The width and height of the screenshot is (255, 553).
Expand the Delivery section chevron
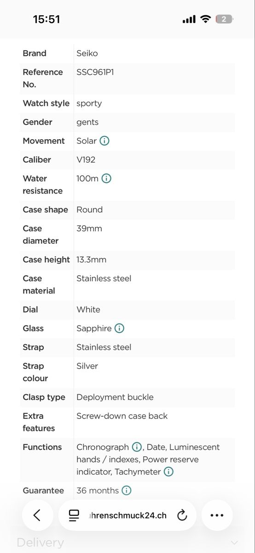pos(234,543)
